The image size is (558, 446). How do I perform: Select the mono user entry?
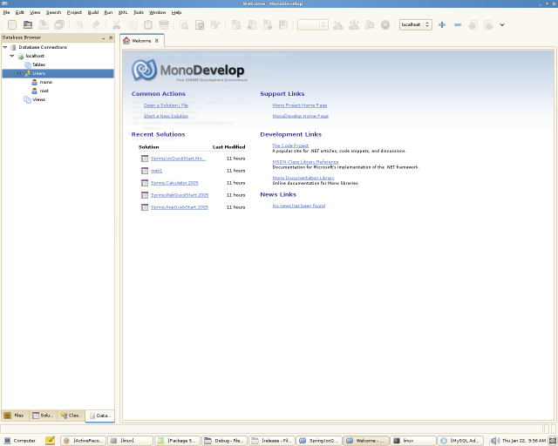pos(46,82)
